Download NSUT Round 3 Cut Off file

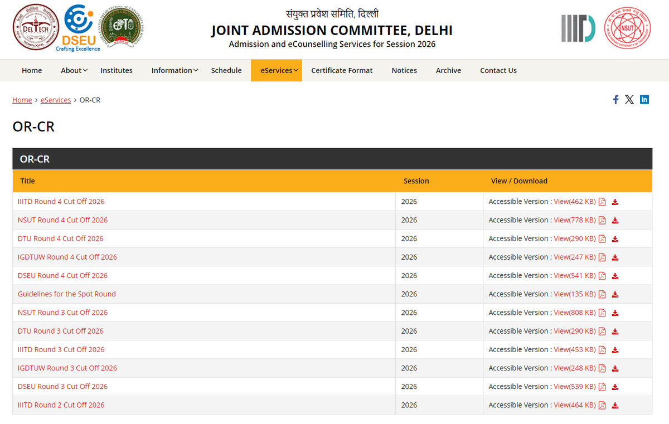click(615, 313)
